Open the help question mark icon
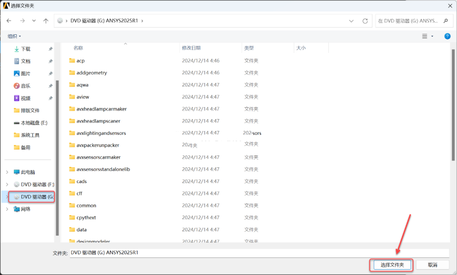 click(447, 36)
